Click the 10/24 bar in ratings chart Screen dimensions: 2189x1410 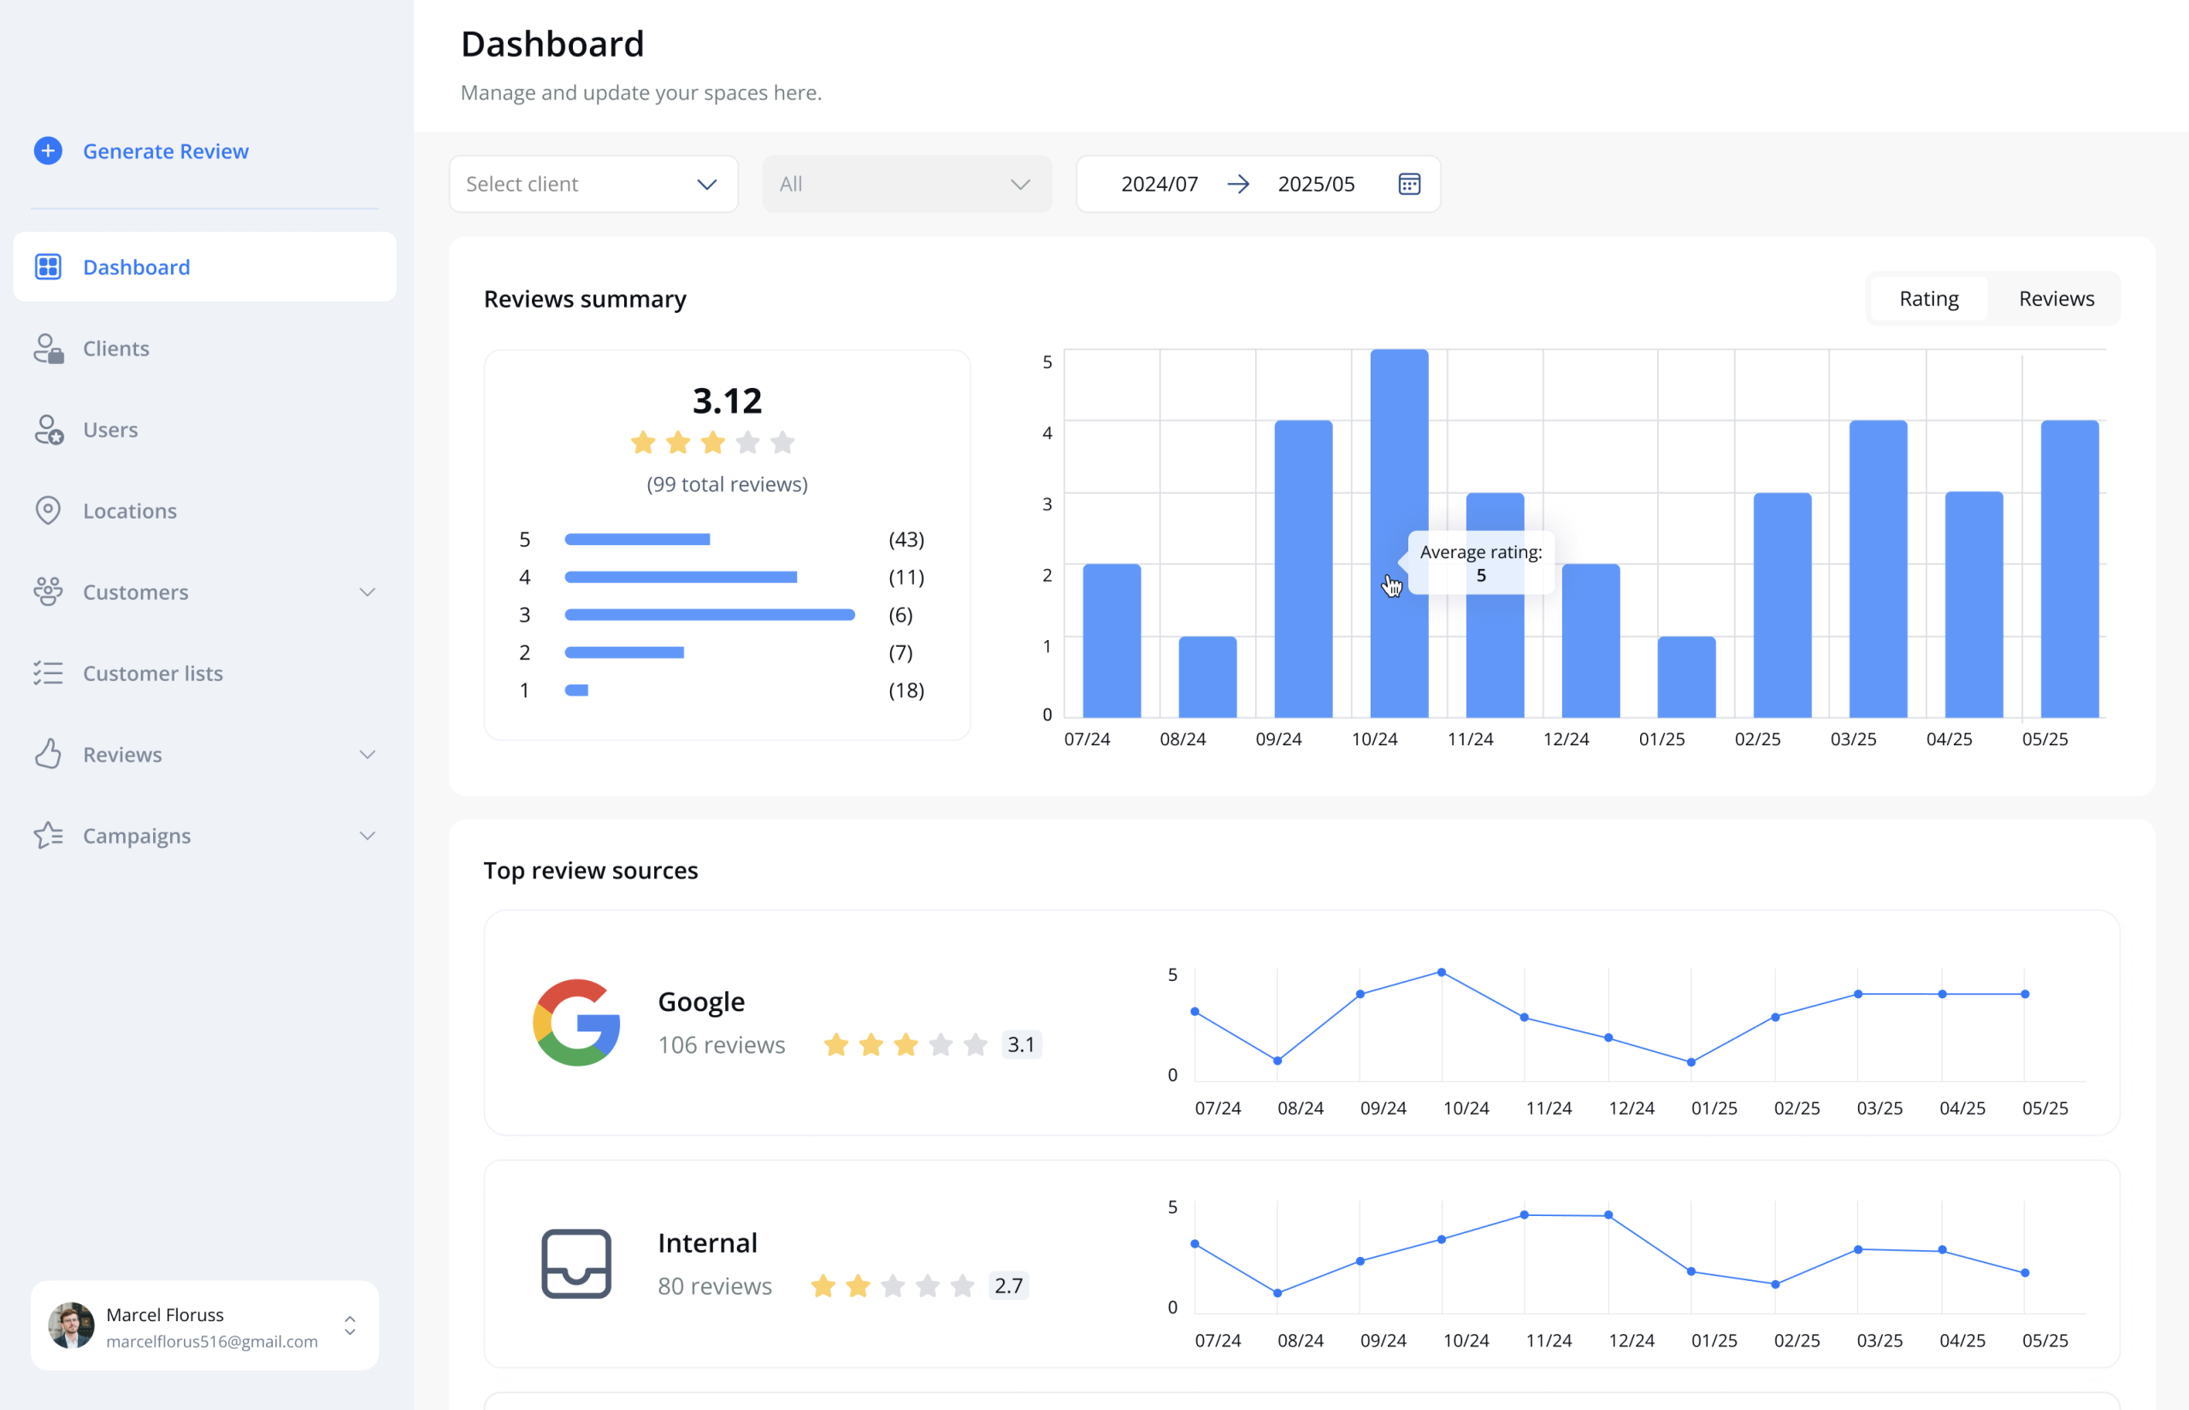pyautogui.click(x=1399, y=533)
